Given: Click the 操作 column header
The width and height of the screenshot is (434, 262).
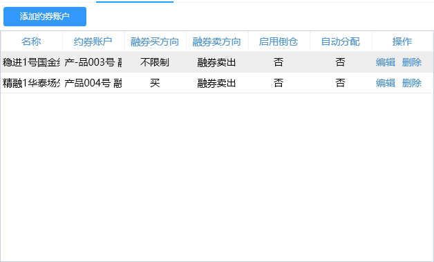Looking at the screenshot, I should (x=402, y=41).
